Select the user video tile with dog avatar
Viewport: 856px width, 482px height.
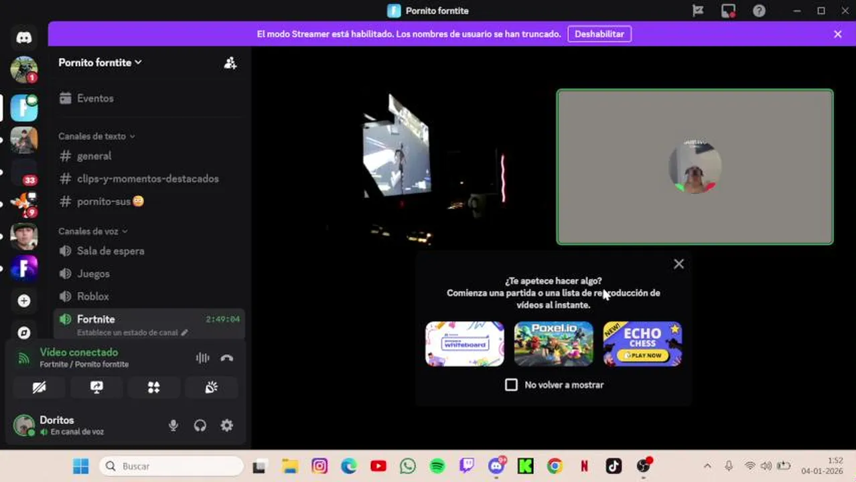pyautogui.click(x=695, y=167)
